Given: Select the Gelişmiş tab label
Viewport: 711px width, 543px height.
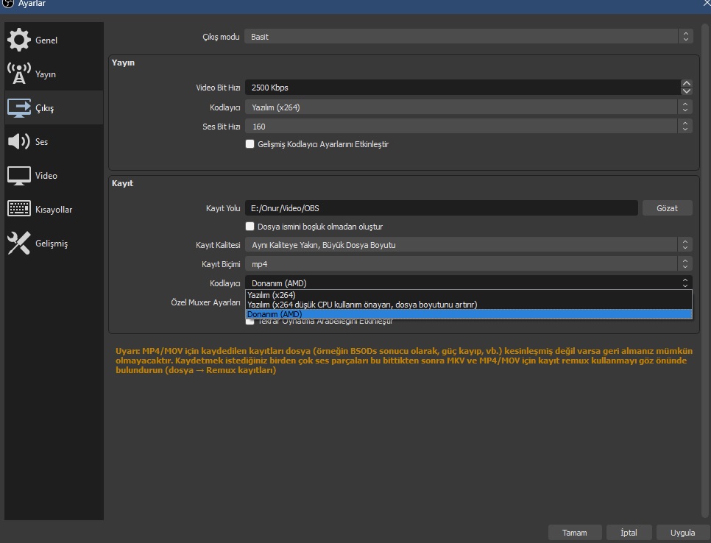Looking at the screenshot, I should pyautogui.click(x=52, y=244).
